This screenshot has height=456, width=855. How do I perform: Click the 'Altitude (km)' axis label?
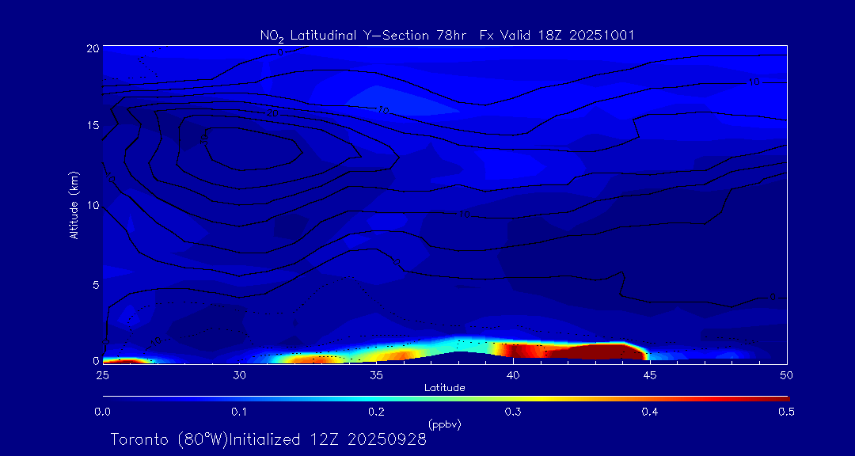click(74, 205)
